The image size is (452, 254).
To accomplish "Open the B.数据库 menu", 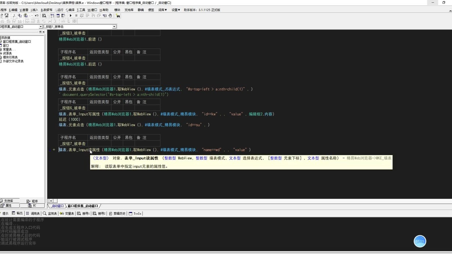I will [x=46, y=10].
